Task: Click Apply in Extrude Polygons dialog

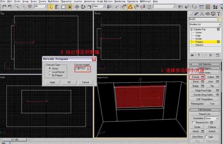Action: click(x=52, y=82)
